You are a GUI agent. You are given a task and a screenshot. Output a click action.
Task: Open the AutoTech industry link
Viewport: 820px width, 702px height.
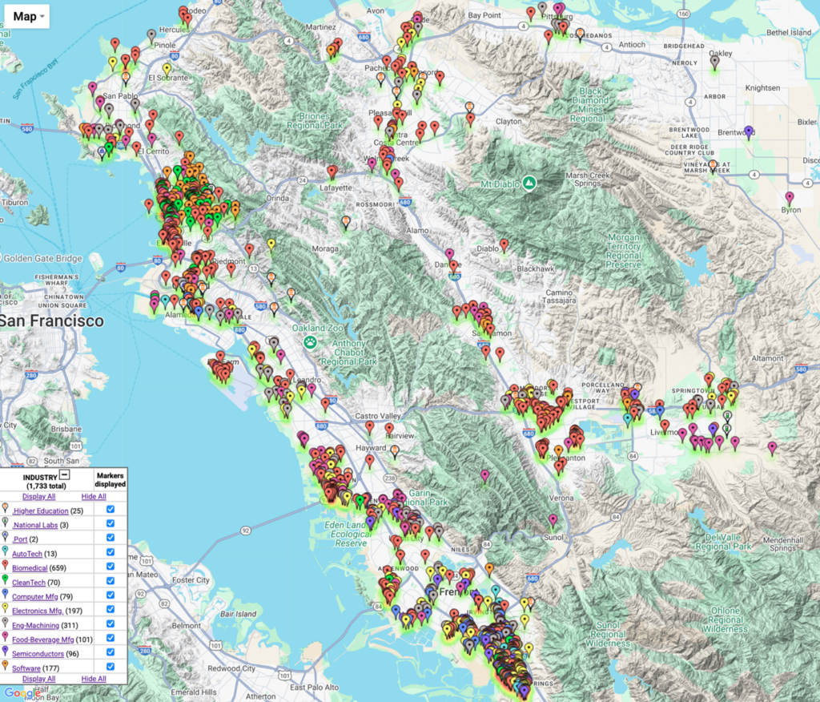tap(27, 554)
